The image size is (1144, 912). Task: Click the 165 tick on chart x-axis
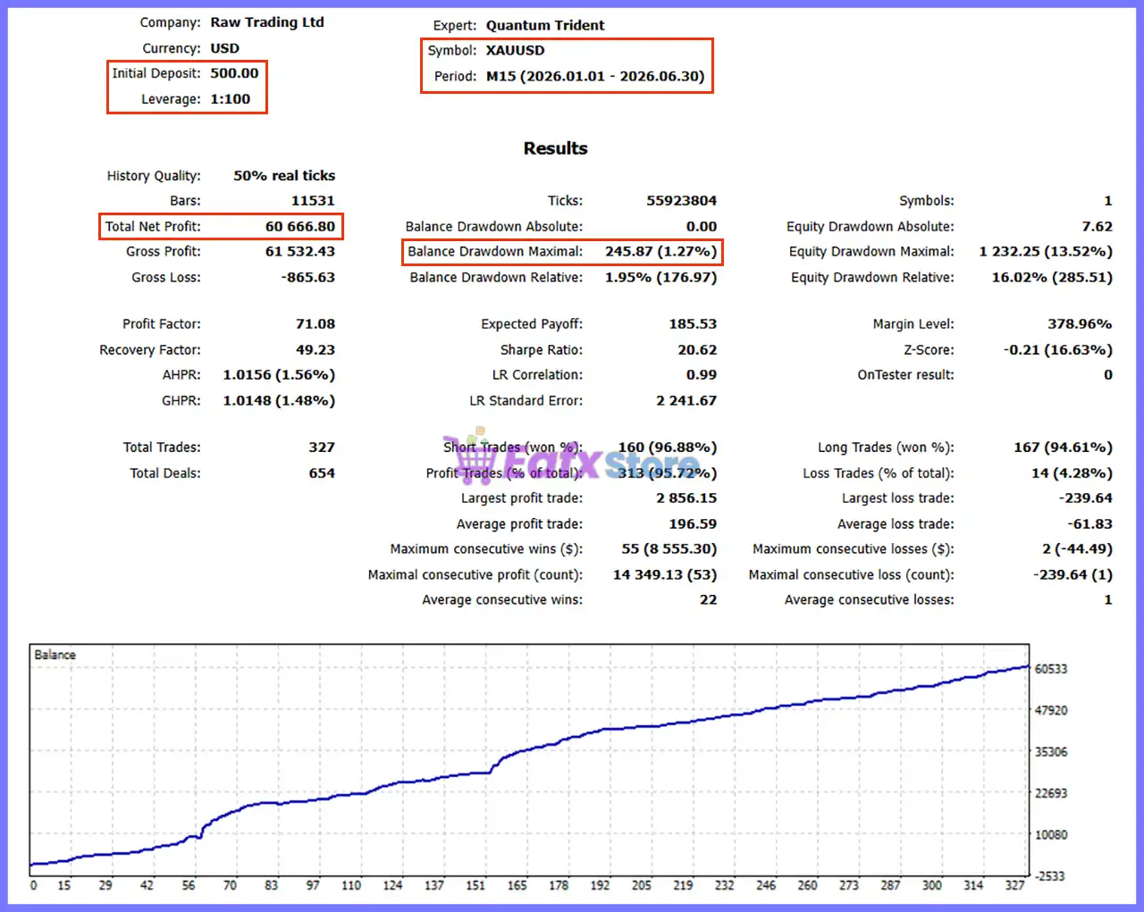517,885
